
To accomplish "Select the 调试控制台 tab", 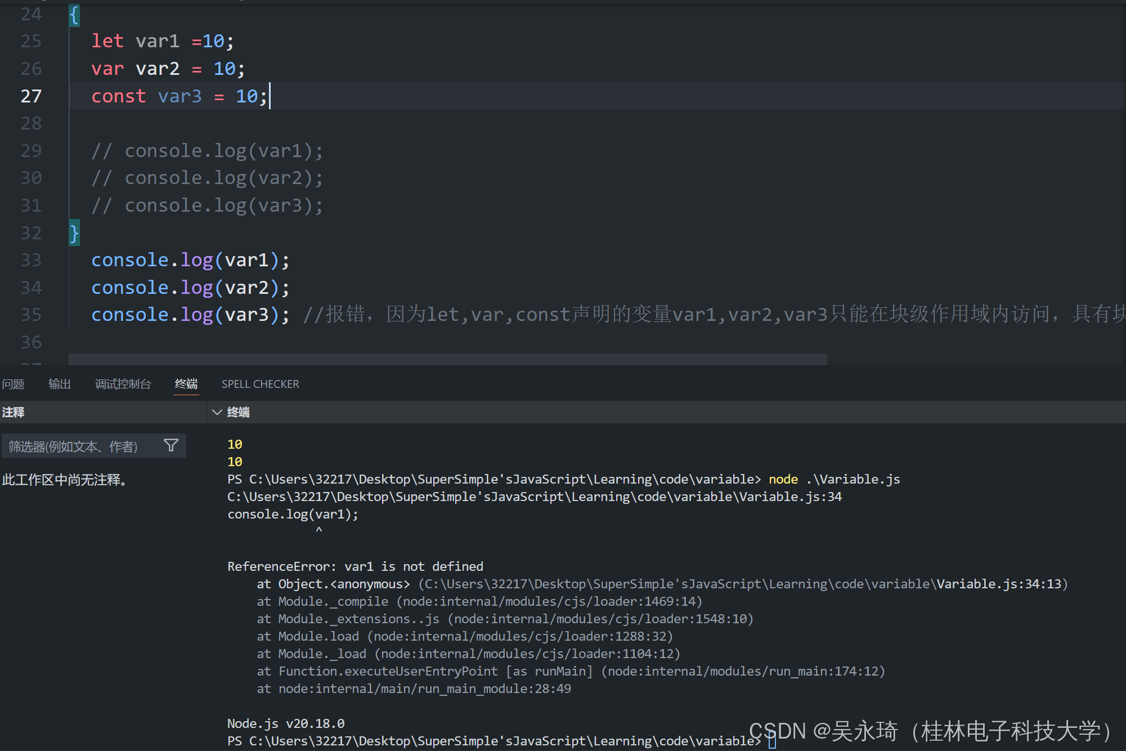I will tap(123, 384).
